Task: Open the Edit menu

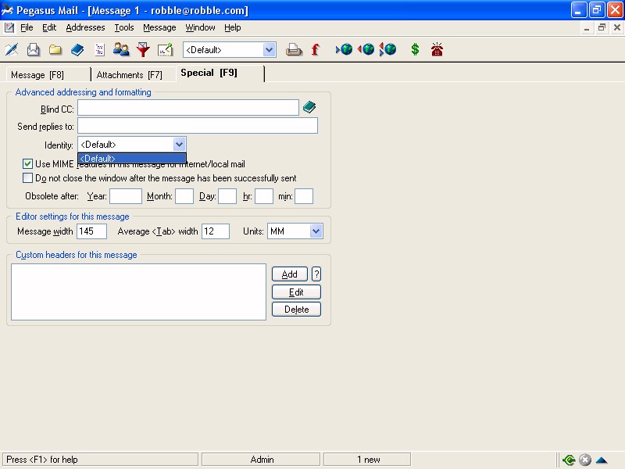Action: pos(49,27)
